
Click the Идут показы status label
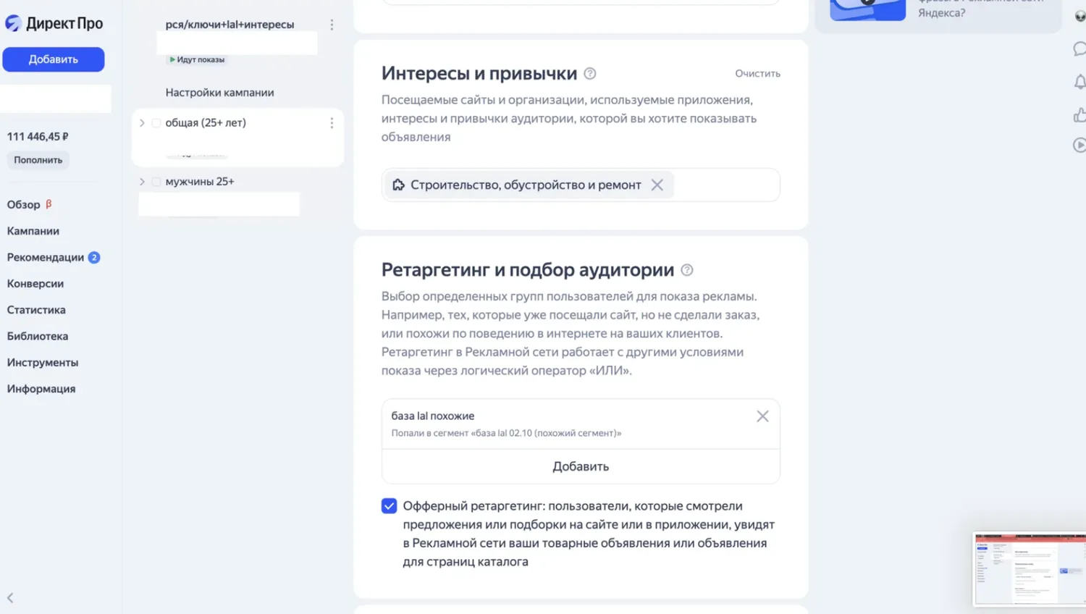[197, 59]
